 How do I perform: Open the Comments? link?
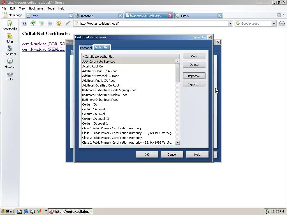(x=198, y=37)
